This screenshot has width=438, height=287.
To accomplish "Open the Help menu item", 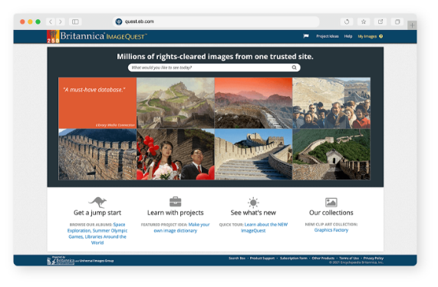I will tap(348, 36).
